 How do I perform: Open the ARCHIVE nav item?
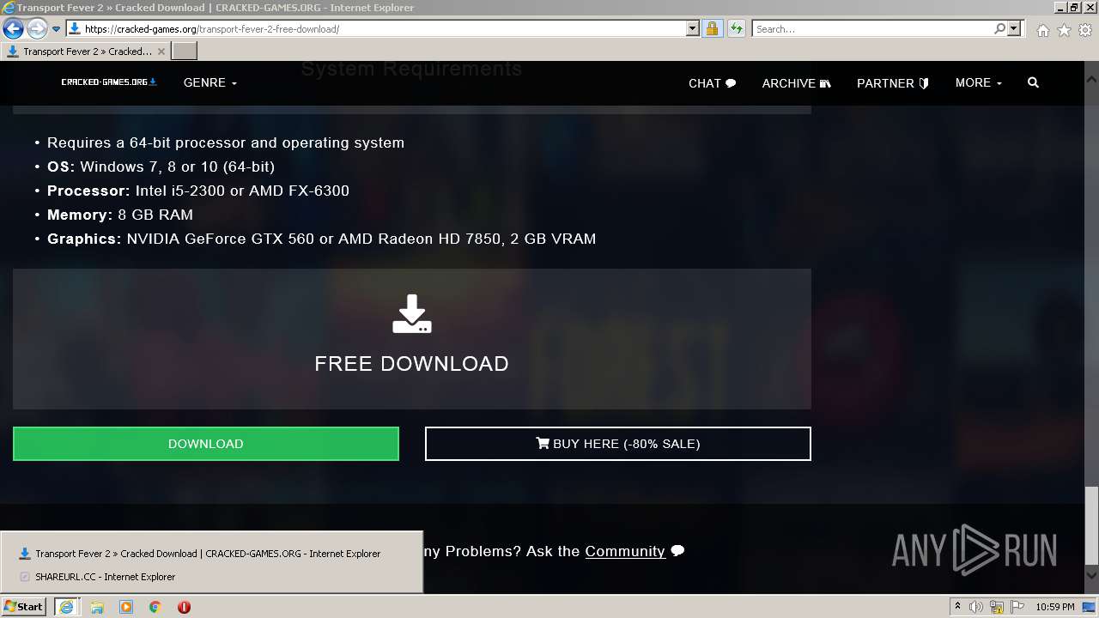(796, 83)
